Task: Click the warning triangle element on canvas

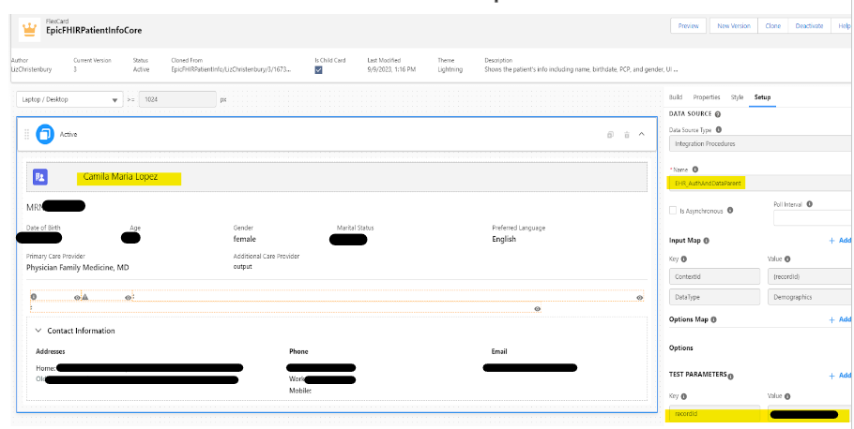Action: [x=85, y=297]
